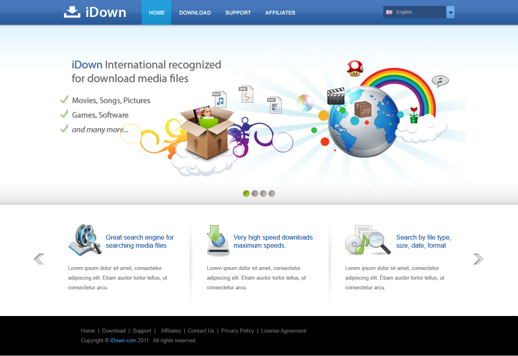The width and height of the screenshot is (518, 356).
Task: Activate the second slideshow indicator dot
Action: 255,193
